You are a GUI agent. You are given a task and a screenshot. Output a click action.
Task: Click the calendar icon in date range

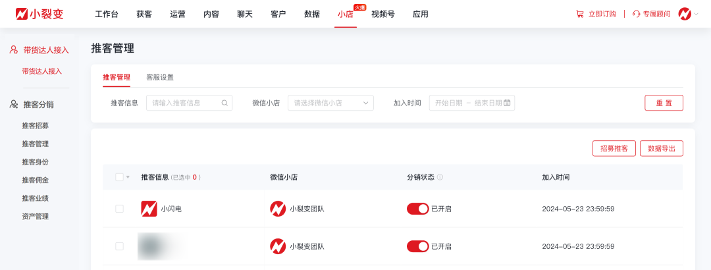point(508,103)
